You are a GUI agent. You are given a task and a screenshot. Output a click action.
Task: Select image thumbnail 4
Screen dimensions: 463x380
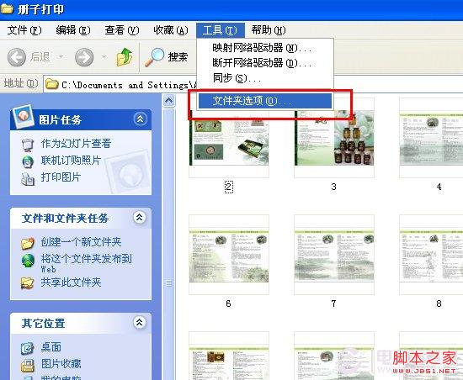pos(431,138)
